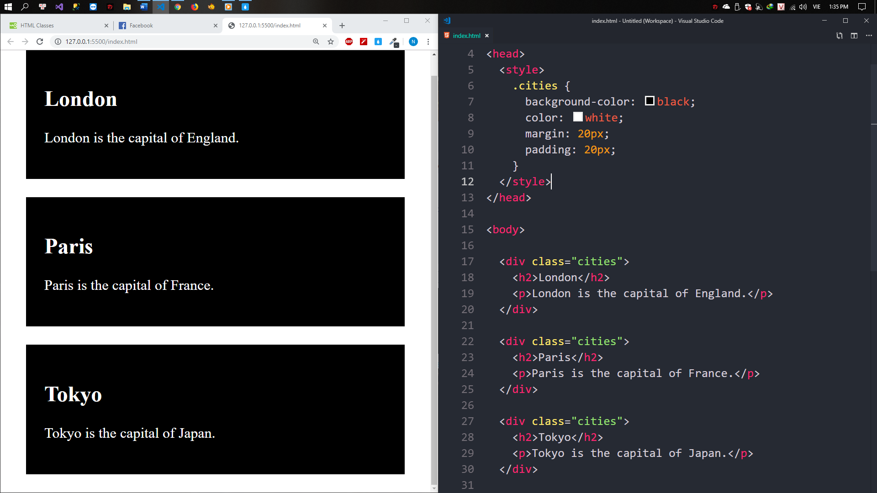
Task: Click the white color swatch in CSS
Action: click(578, 117)
